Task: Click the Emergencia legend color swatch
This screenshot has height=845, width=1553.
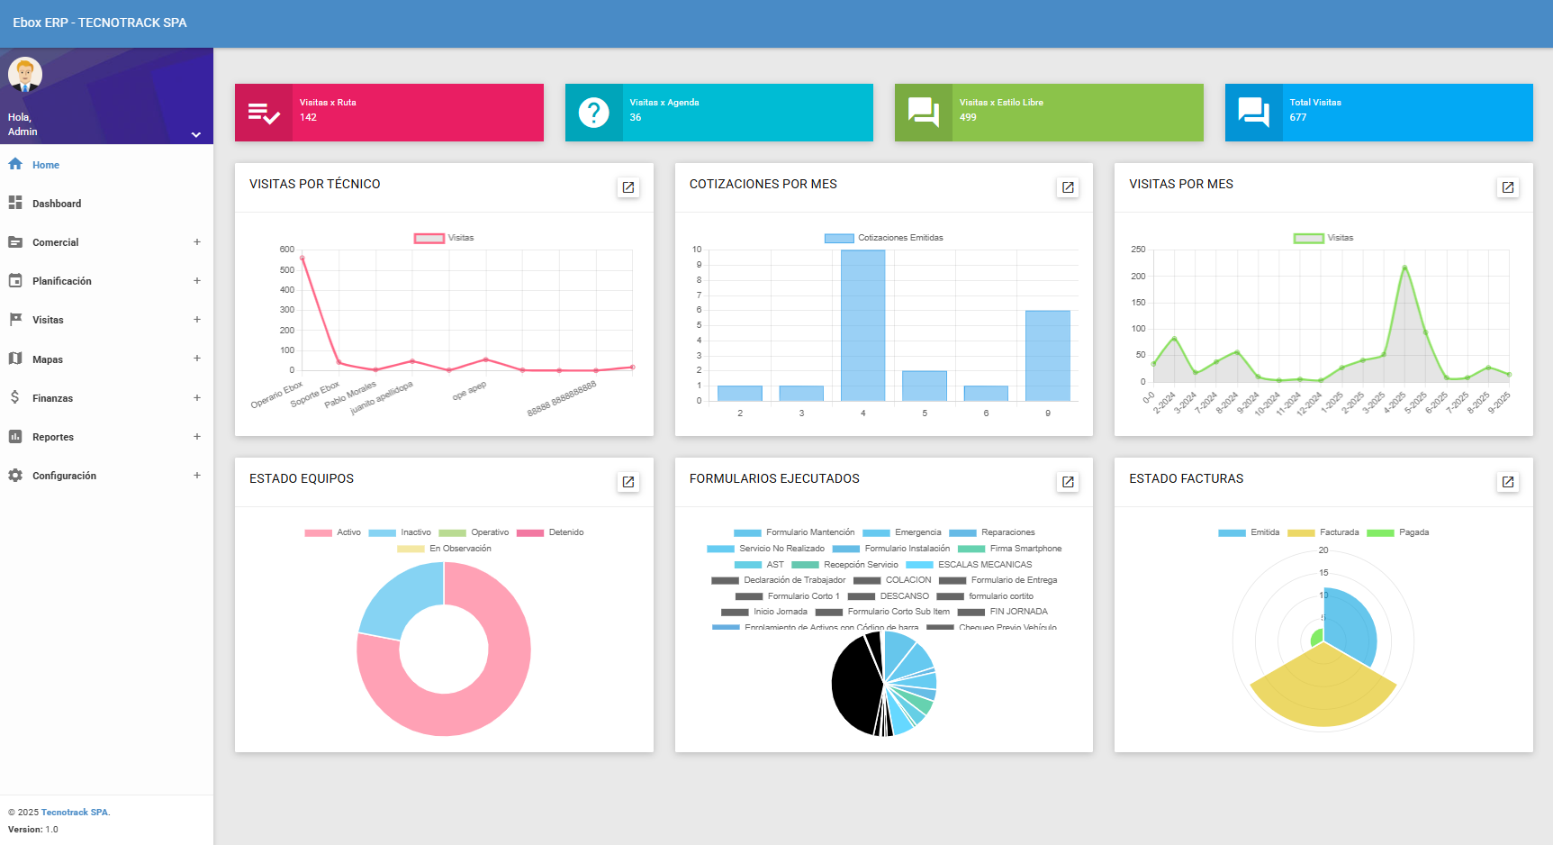Action: (876, 532)
